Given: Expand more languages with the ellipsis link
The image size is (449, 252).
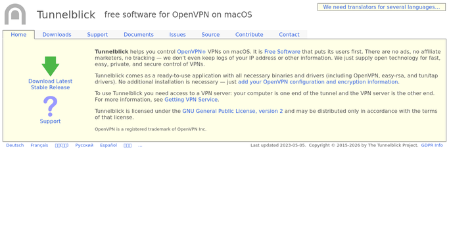Looking at the screenshot, I should coord(140,146).
